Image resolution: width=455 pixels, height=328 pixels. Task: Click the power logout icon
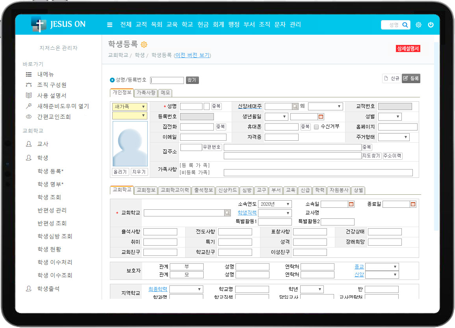[431, 25]
